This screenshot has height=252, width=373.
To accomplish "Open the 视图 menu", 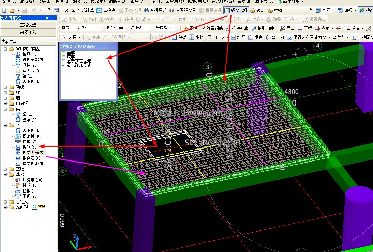I will click(x=137, y=1).
